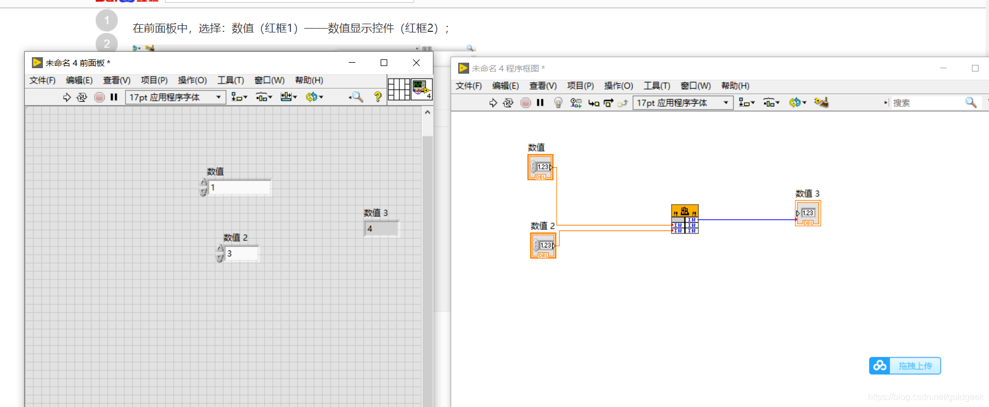Click Step Into button in block diagram

[594, 103]
